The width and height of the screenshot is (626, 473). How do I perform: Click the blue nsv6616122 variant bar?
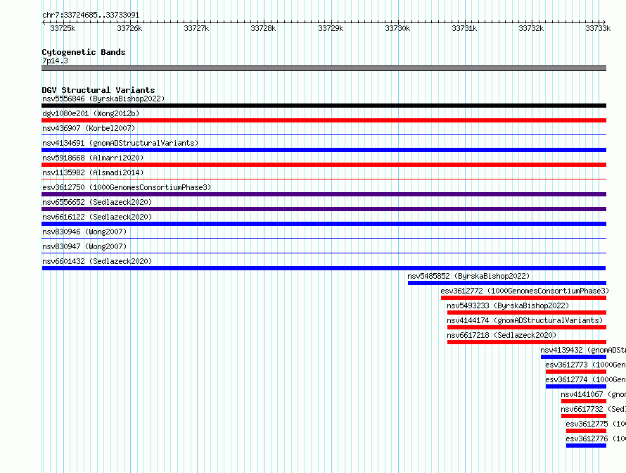click(x=324, y=224)
